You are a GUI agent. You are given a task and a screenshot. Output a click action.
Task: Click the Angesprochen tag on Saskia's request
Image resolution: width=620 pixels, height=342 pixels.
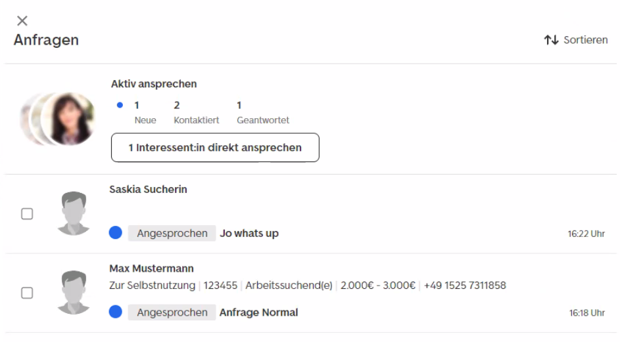coord(172,234)
